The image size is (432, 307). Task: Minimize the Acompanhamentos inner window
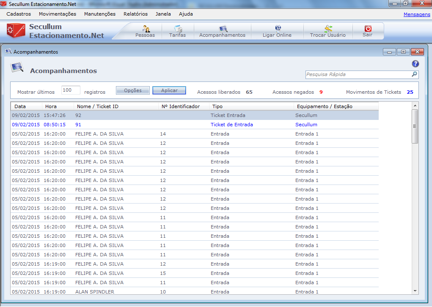pos(389,52)
